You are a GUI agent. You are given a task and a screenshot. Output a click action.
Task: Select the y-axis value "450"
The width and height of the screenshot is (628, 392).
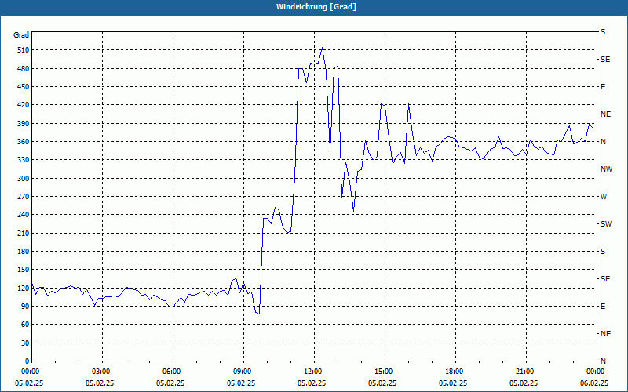click(24, 87)
